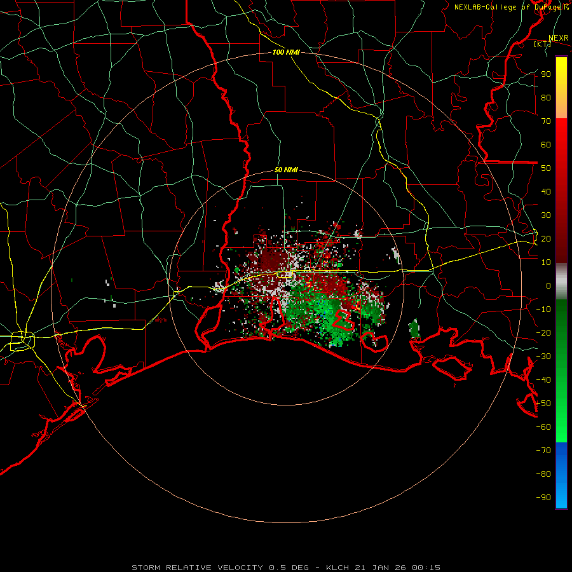Screen dimensions: 572x572
Task: Click the -90 value on velocity scale
Action: point(544,498)
